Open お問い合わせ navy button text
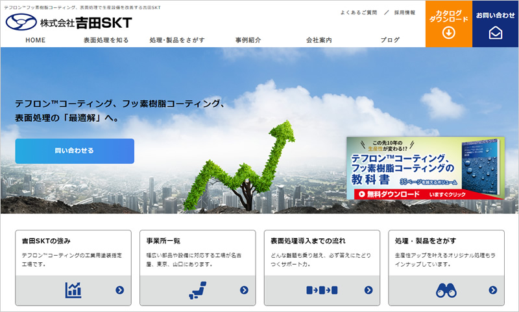Image resolution: width=519 pixels, height=312 pixels. [496, 15]
